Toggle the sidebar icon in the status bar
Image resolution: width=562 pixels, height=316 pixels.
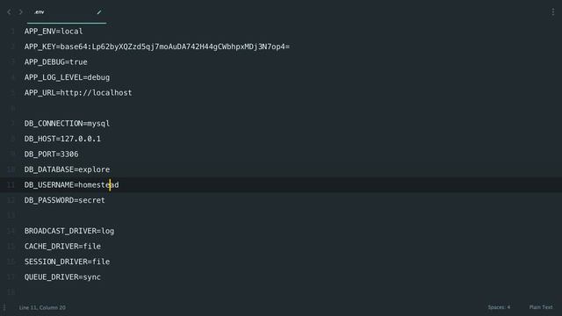(x=4, y=307)
